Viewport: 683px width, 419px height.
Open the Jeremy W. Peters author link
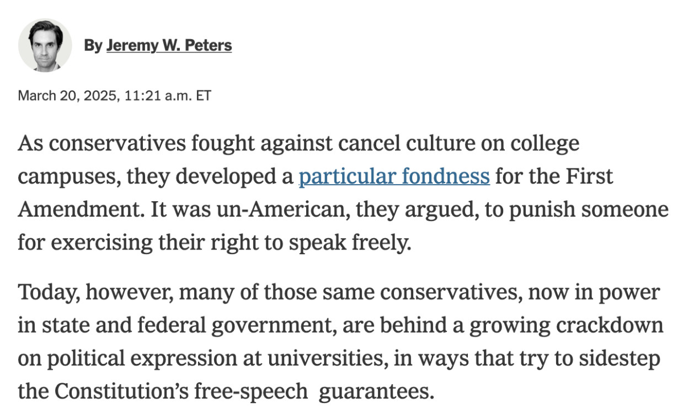tap(169, 45)
